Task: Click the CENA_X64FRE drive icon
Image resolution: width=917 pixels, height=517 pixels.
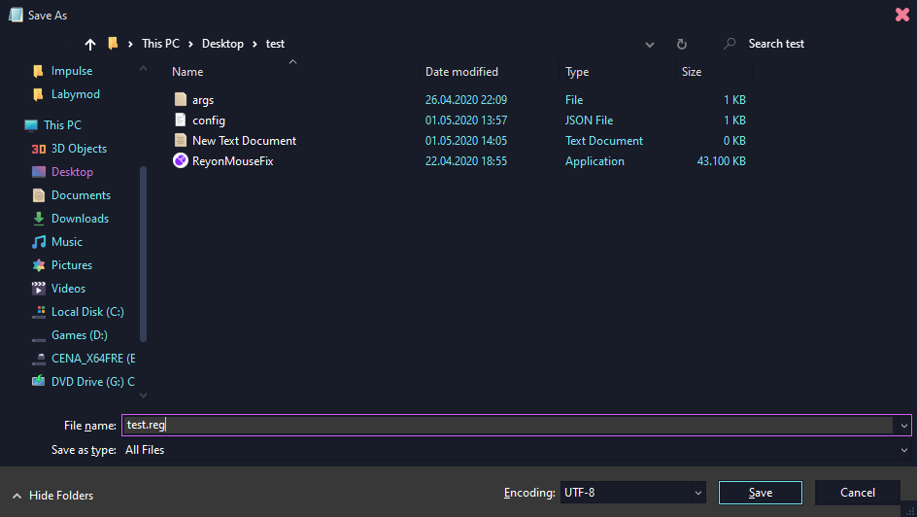Action: [x=39, y=359]
